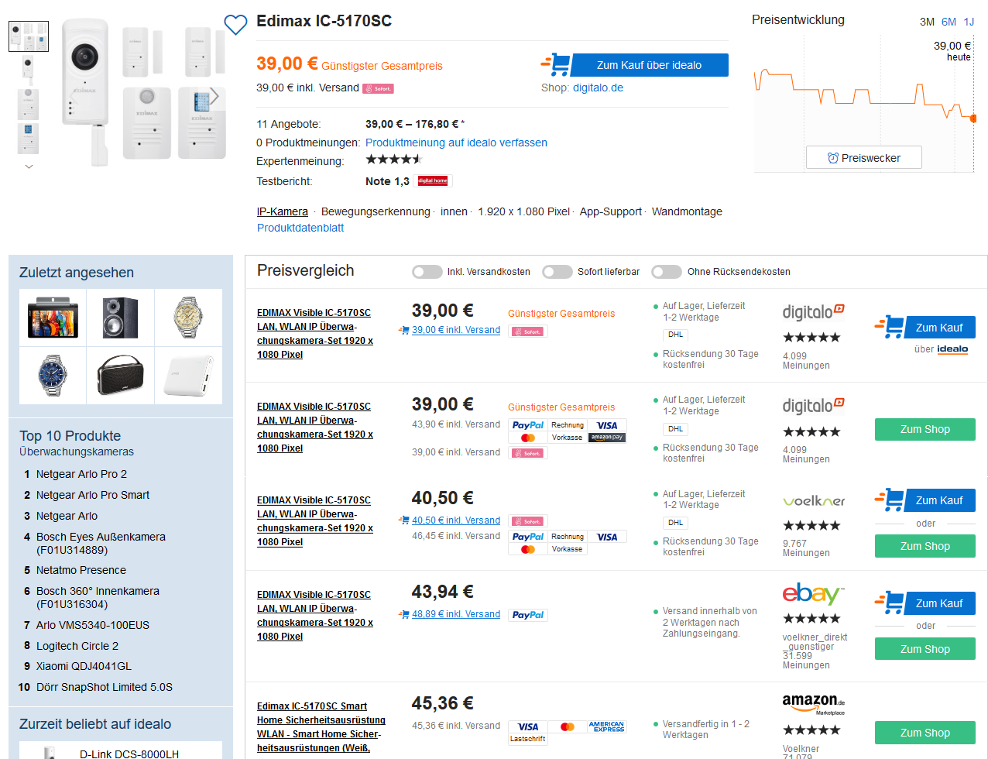Show 1J price history range
The width and height of the screenshot is (988, 759).
coord(969,22)
